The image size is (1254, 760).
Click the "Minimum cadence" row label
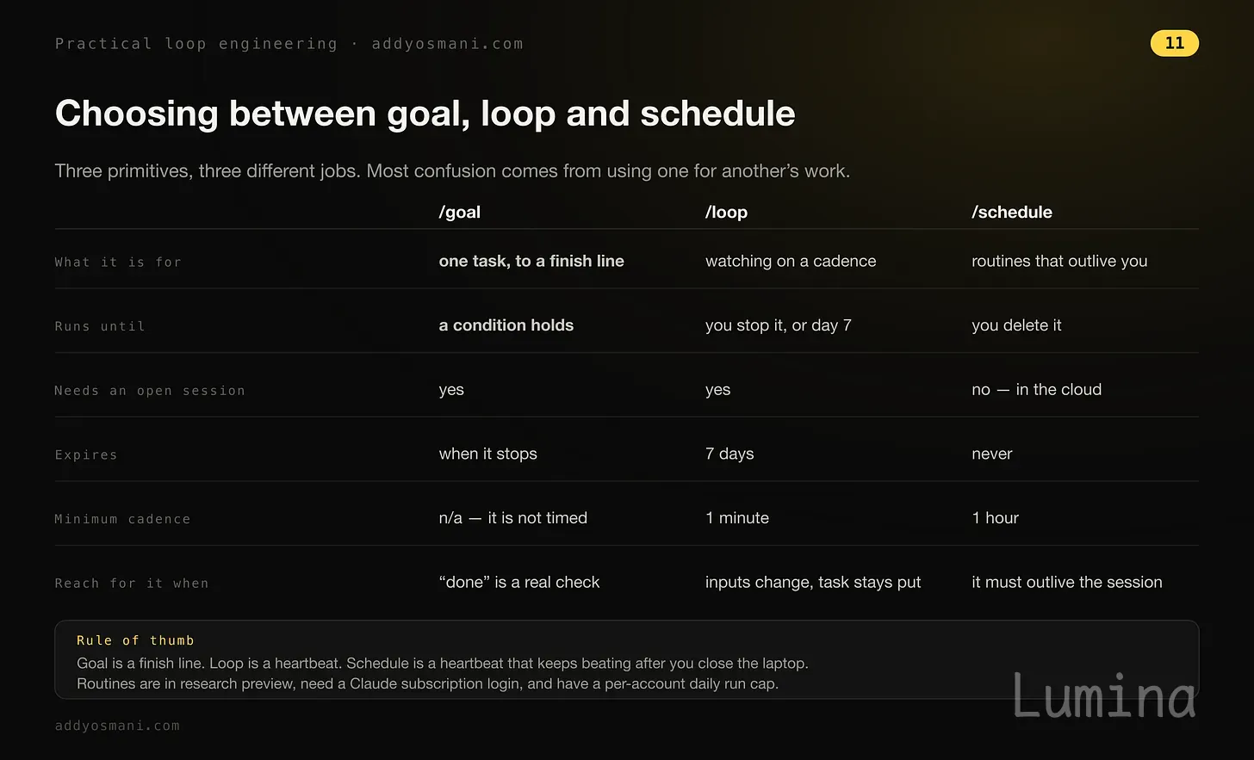(x=122, y=519)
